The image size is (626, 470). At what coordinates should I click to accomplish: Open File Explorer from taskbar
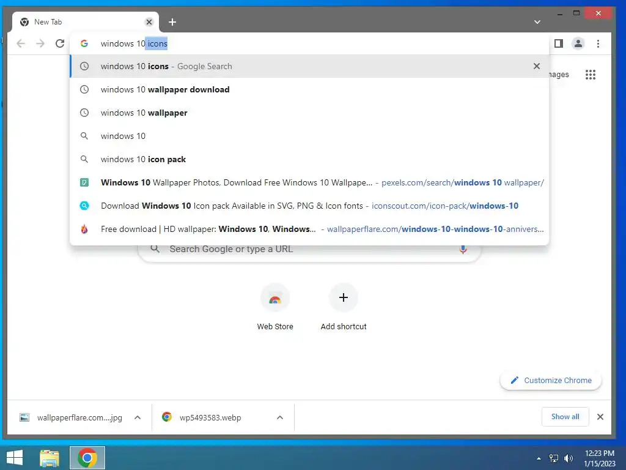click(50, 458)
